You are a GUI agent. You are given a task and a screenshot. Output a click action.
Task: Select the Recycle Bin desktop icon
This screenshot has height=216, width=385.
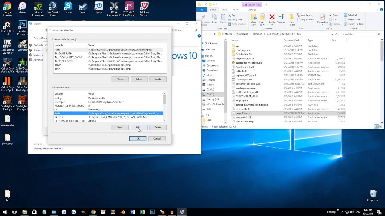(x=373, y=196)
